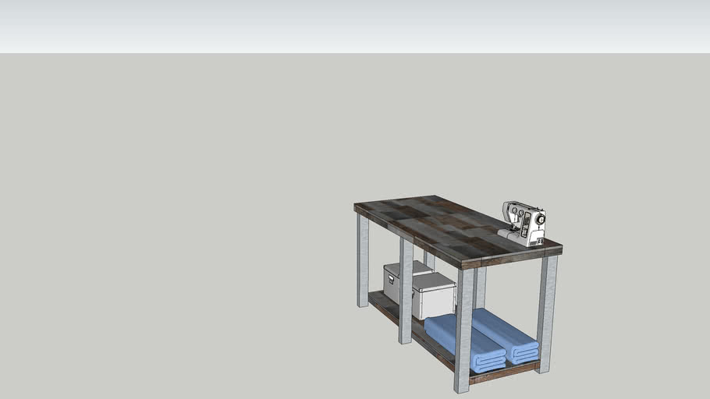
Task: Click the table leg beside the storage boxes
Action: 406,290
